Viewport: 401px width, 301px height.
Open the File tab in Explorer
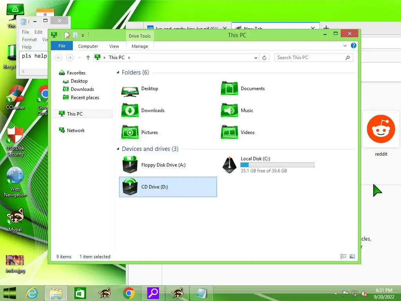tap(62, 46)
